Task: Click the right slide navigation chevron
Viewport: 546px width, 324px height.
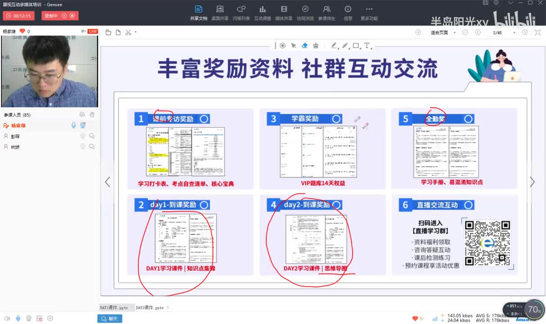Action: point(532,182)
